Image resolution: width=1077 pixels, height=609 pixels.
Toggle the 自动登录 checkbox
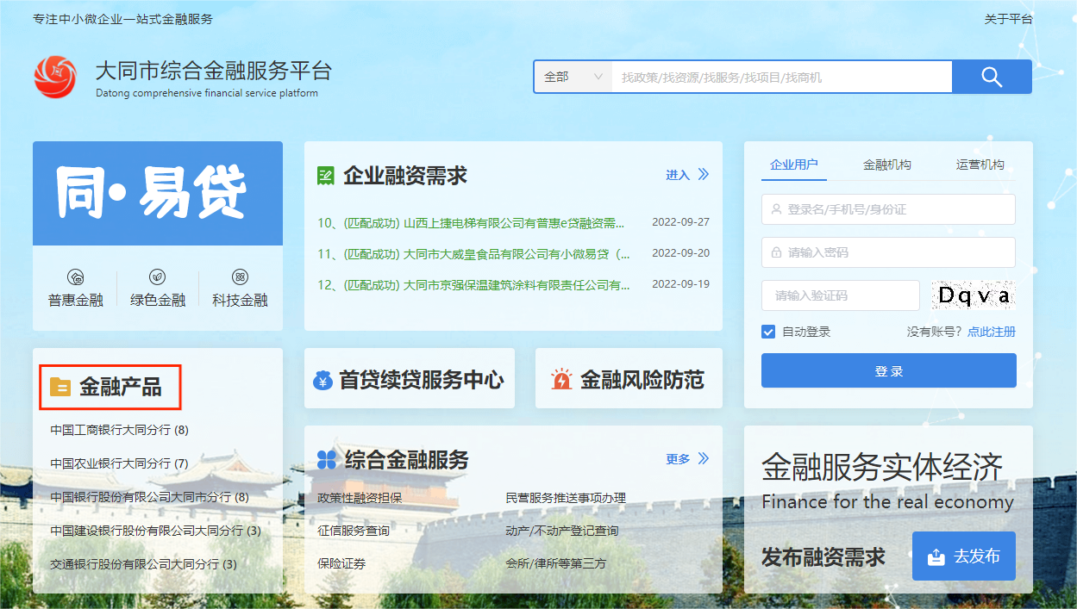(768, 332)
